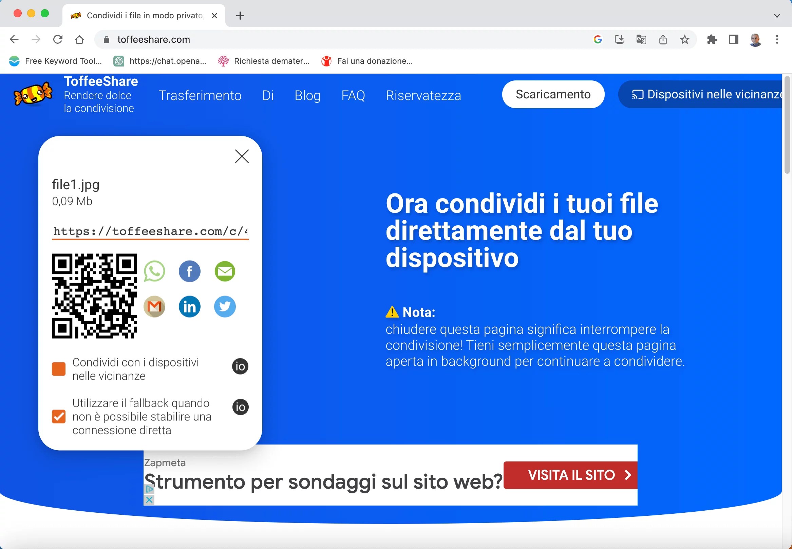Enable 'Condividi con i dispositivi nelle vicinanze'
The width and height of the screenshot is (792, 549).
click(x=59, y=368)
